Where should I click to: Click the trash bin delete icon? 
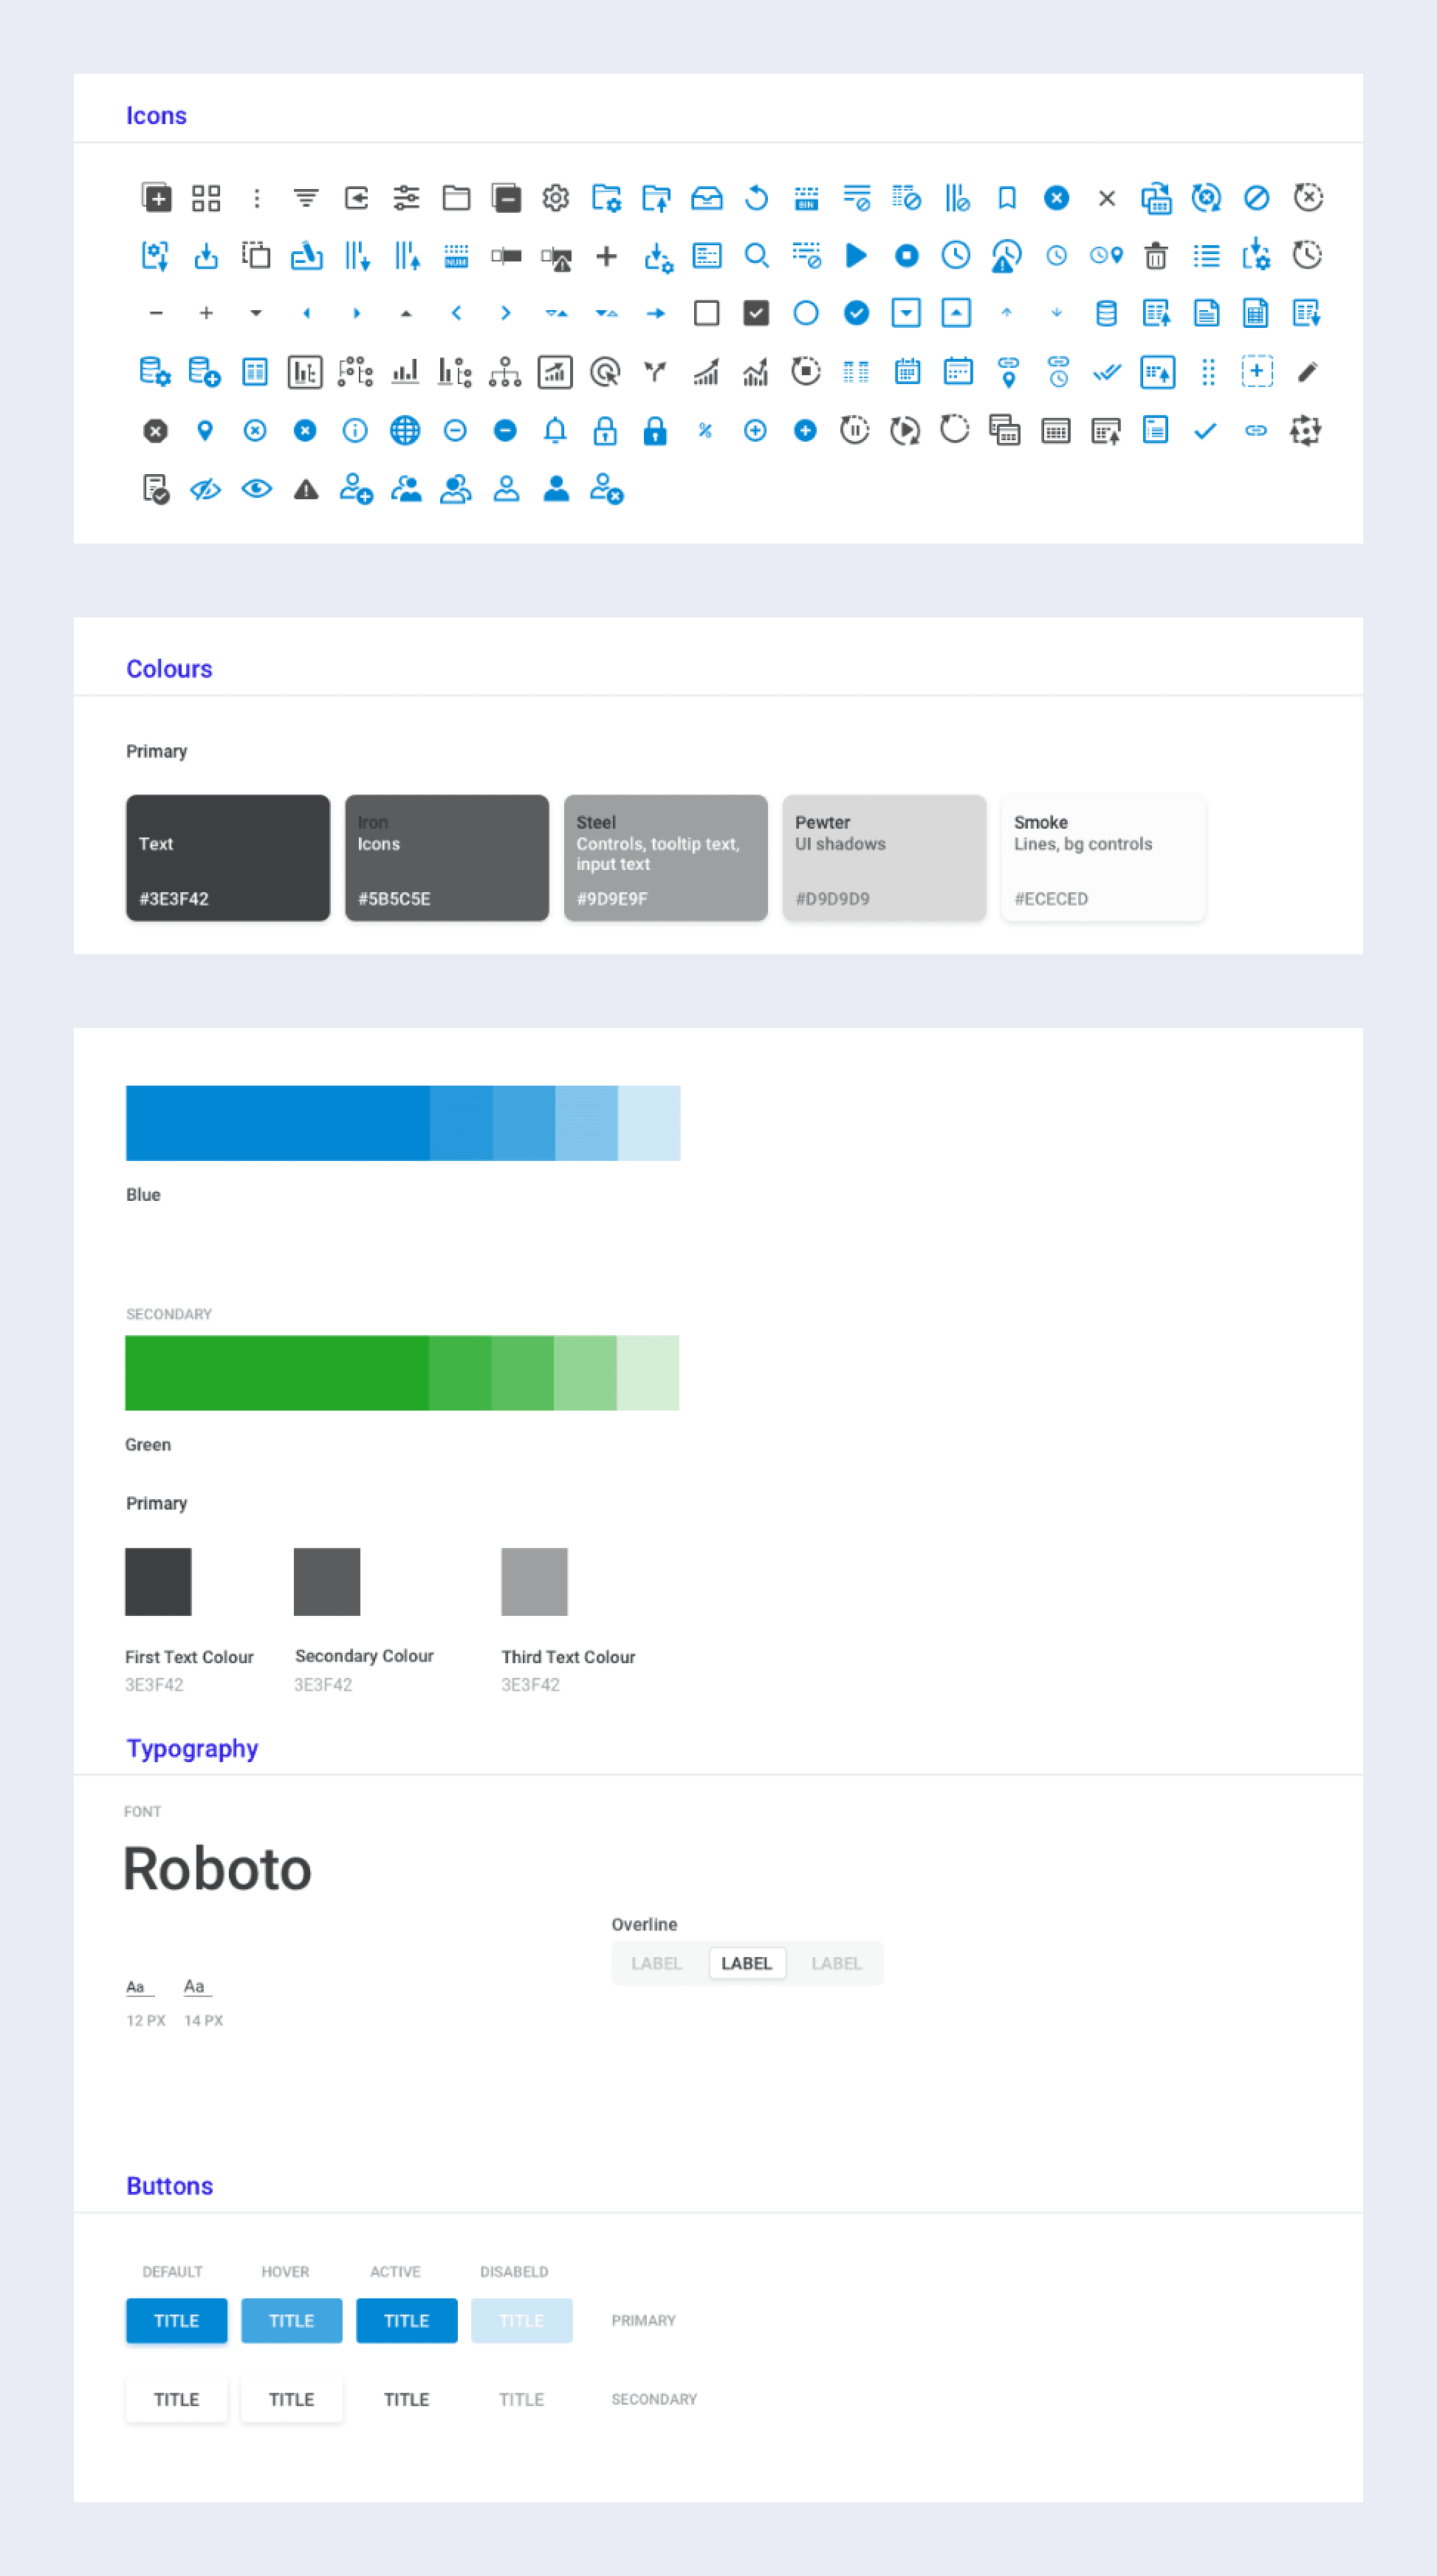click(1156, 256)
